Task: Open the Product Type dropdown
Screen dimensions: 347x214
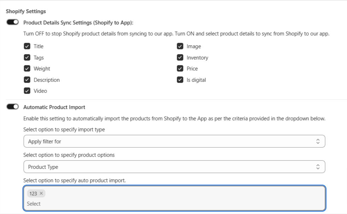Action: tap(175, 167)
